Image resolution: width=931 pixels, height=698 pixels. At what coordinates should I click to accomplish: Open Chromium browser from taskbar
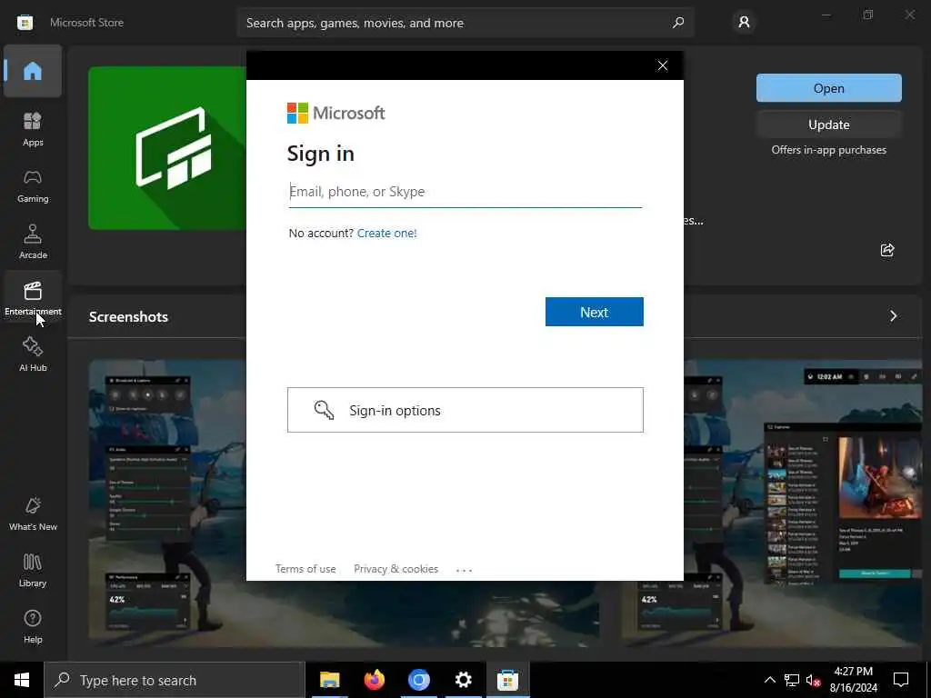418,680
